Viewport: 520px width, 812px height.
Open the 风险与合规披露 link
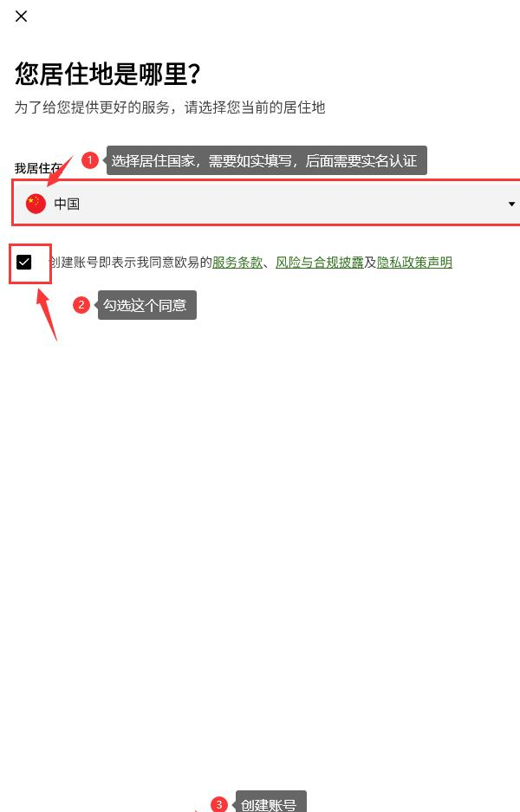(x=320, y=263)
